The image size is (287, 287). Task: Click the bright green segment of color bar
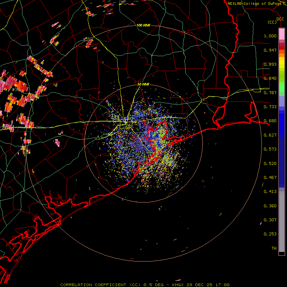click(282, 87)
